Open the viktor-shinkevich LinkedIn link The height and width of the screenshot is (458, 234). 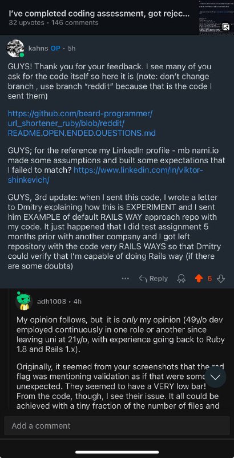pyautogui.click(x=105, y=175)
